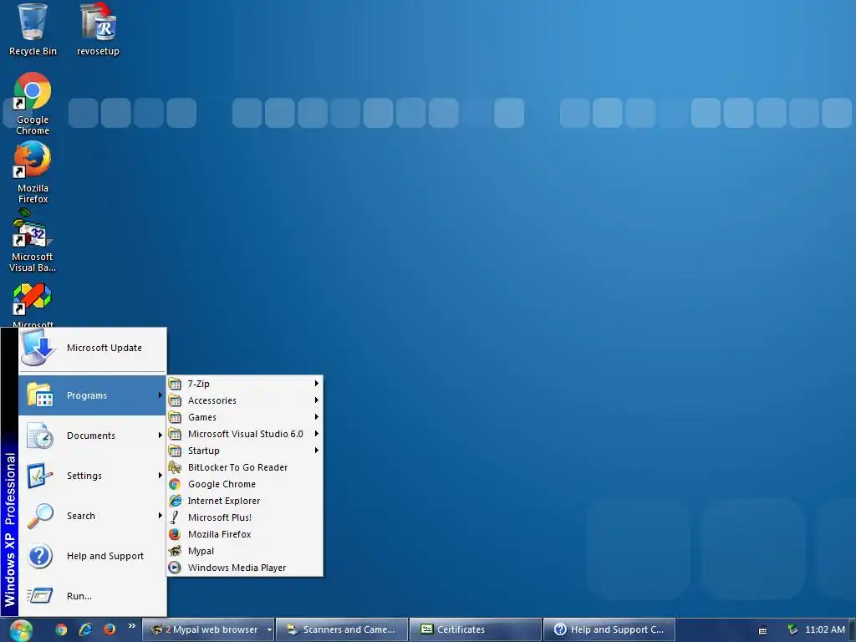
Task: Open the Startup menu entry
Action: tap(245, 451)
